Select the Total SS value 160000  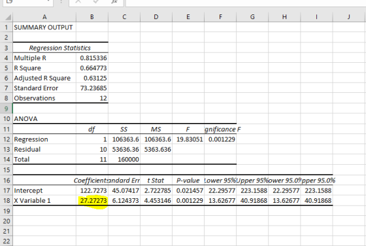[124, 160]
